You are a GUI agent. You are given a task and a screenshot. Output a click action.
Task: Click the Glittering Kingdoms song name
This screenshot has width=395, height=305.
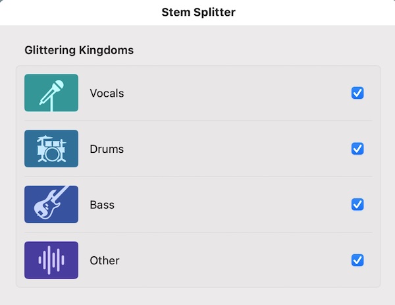point(79,50)
